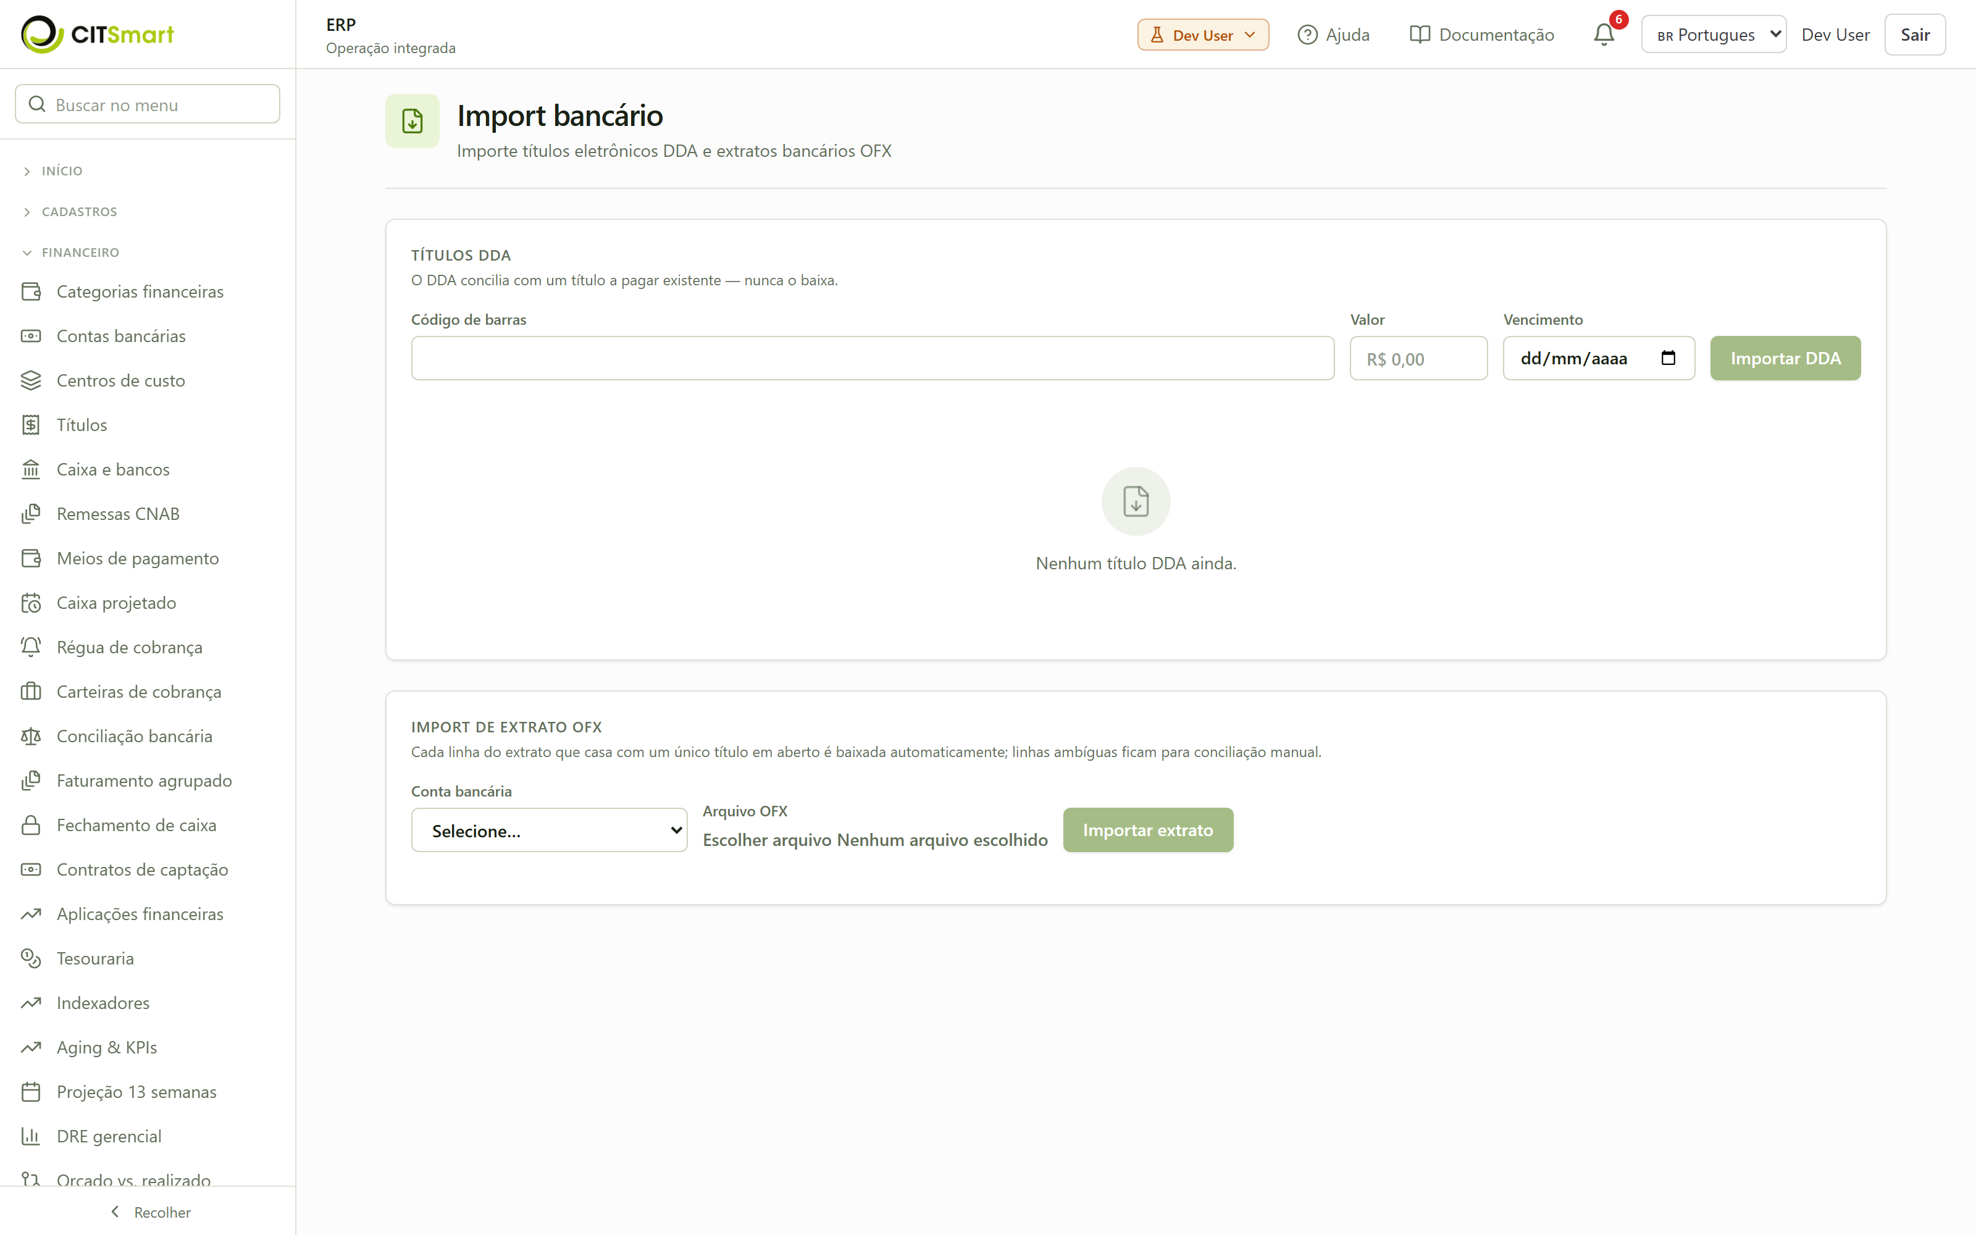Focus the Código de barras input field
The height and width of the screenshot is (1235, 1976).
(x=872, y=358)
